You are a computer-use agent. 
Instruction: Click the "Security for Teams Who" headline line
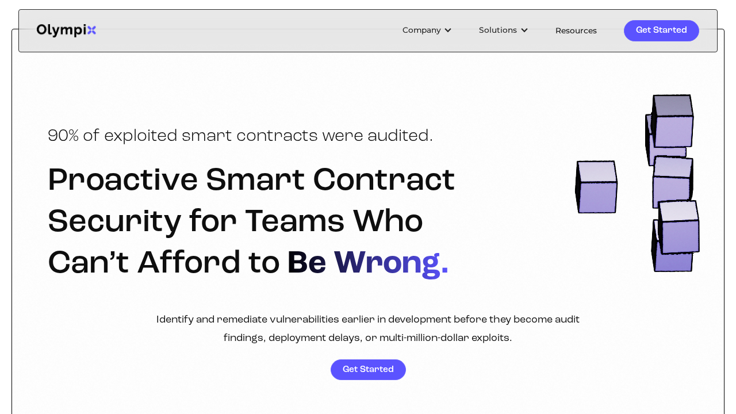(235, 221)
